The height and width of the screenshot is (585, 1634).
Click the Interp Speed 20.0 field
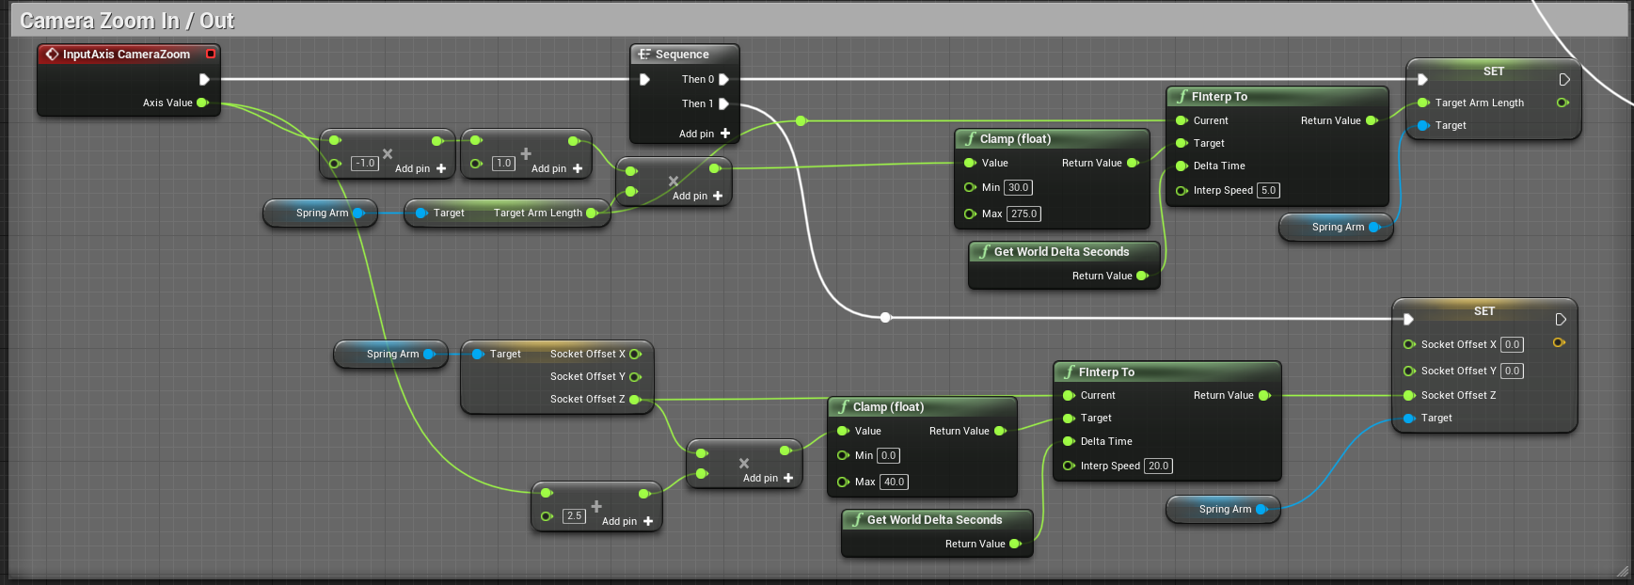(x=1158, y=466)
